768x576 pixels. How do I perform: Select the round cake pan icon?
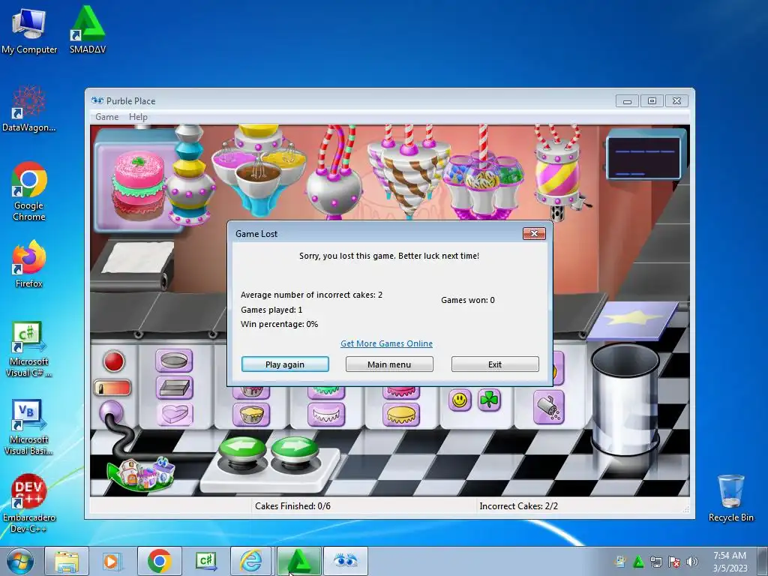pyautogui.click(x=174, y=361)
